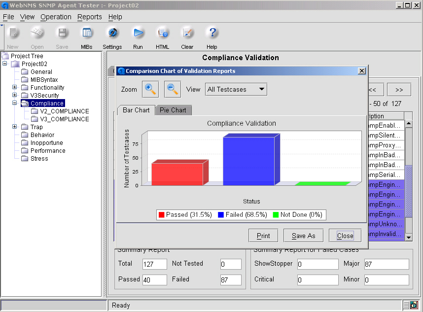This screenshot has width=423, height=312.
Task: Click the Behavior folder icon
Action: [x=25, y=135]
